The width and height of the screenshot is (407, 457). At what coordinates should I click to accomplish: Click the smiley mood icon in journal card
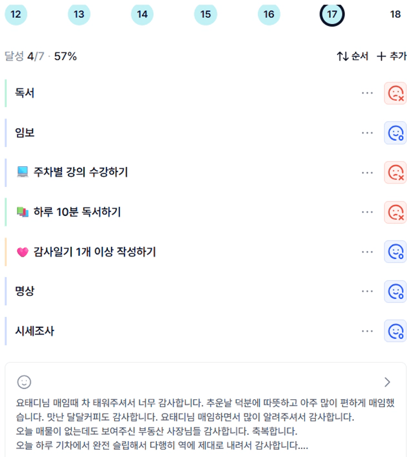click(x=24, y=382)
